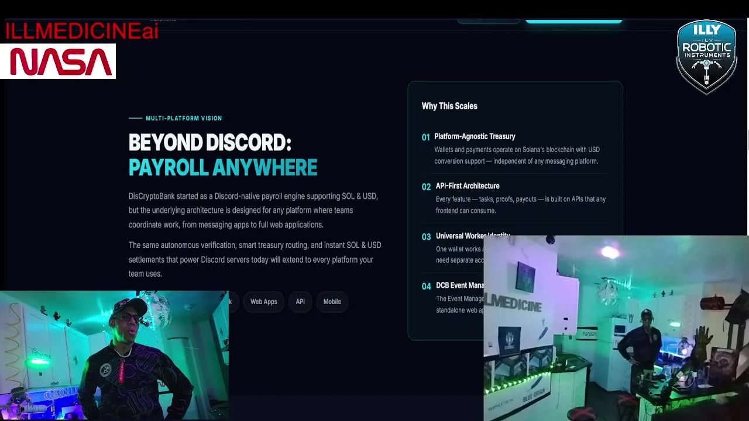Click paragraph starting 'The same autonomous verification'
Viewport: 749px width, 421px height.
coord(255,259)
